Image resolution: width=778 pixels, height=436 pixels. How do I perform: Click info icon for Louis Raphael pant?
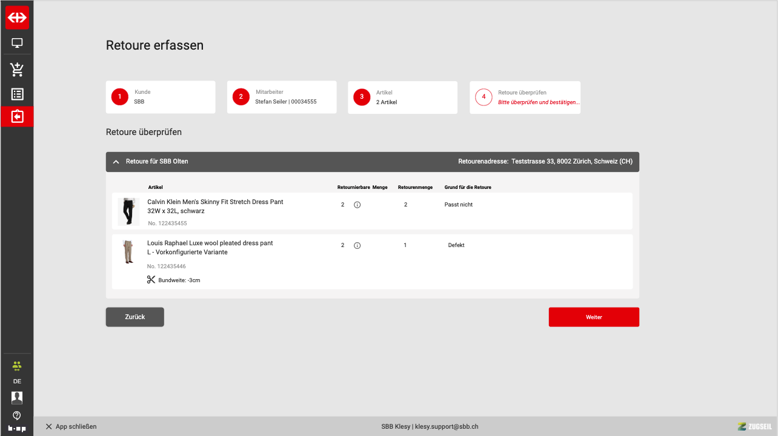[357, 246]
